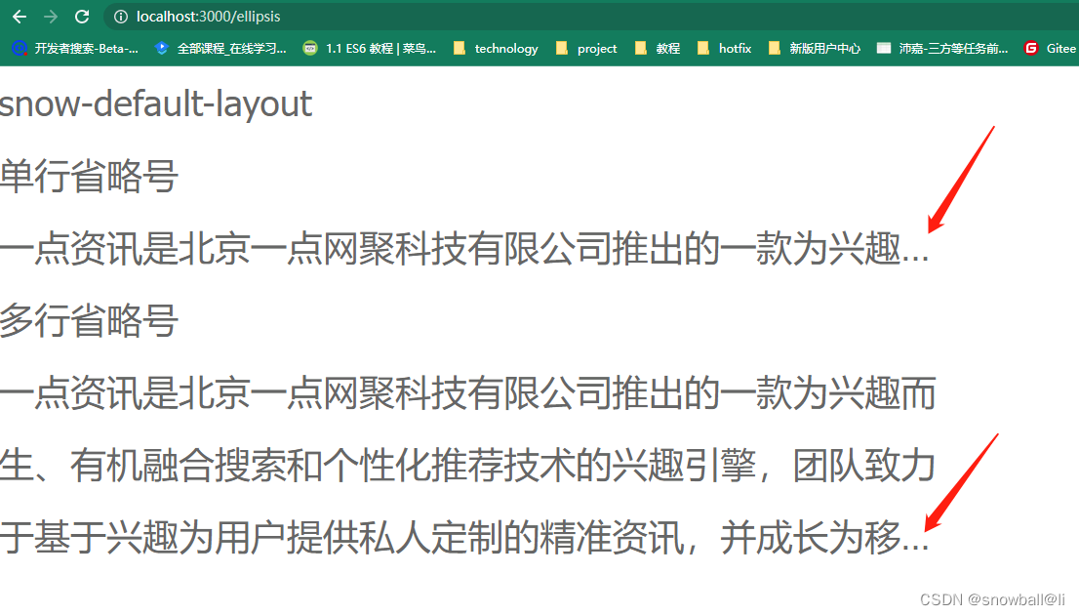Image resolution: width=1079 pixels, height=615 pixels.
Task: Go back with the browser back arrow
Action: pyautogui.click(x=20, y=17)
